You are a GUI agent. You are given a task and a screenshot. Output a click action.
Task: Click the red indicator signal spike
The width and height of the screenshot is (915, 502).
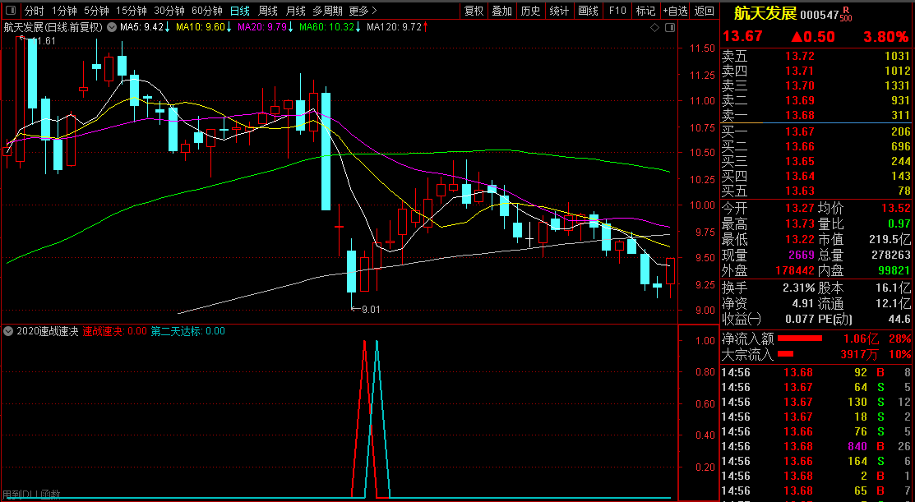(x=365, y=419)
